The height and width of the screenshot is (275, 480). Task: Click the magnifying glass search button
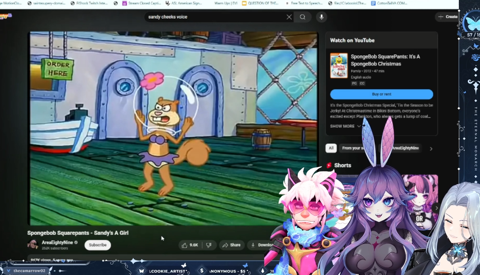coord(303,17)
